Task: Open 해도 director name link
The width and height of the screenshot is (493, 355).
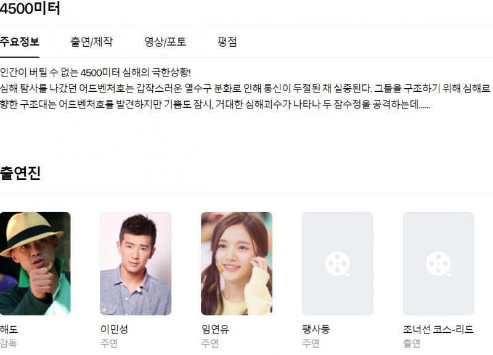Action: tap(9, 329)
